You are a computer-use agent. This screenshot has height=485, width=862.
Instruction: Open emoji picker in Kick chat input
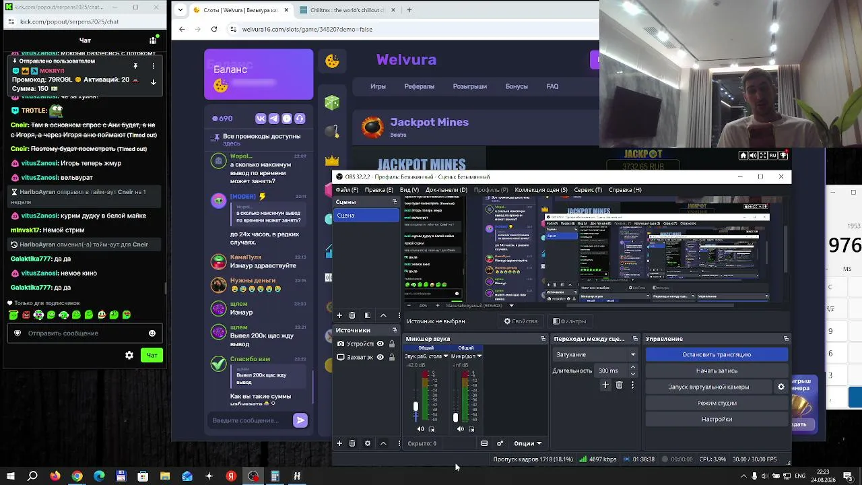pyautogui.click(x=152, y=333)
